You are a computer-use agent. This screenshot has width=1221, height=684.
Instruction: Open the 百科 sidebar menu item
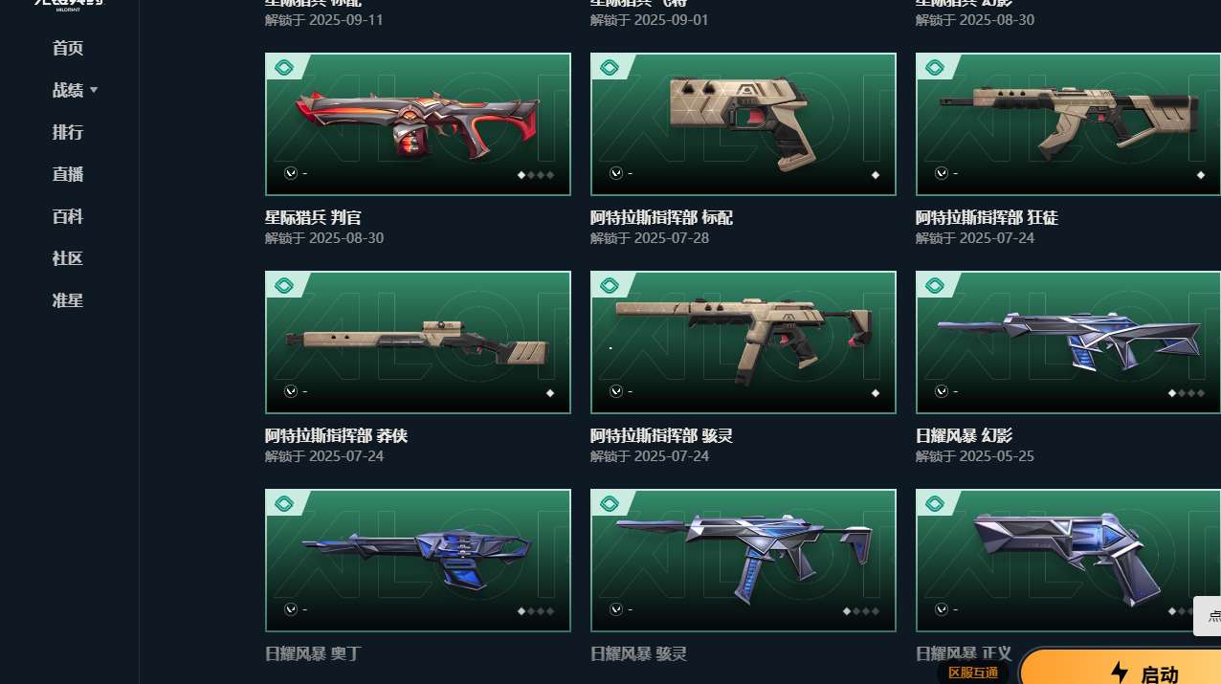pyautogui.click(x=68, y=216)
